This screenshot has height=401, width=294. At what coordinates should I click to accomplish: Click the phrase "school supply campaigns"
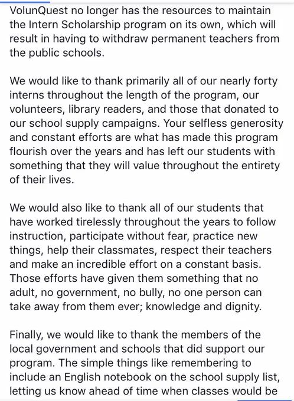click(x=94, y=123)
